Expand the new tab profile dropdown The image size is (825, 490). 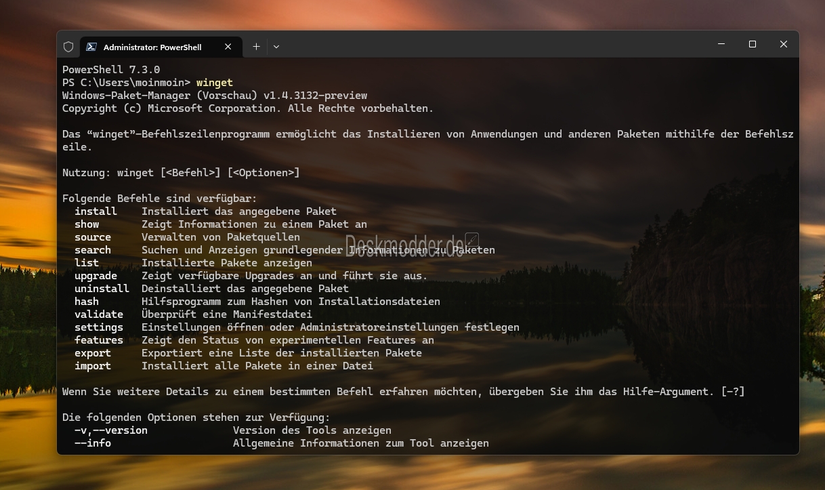(276, 47)
